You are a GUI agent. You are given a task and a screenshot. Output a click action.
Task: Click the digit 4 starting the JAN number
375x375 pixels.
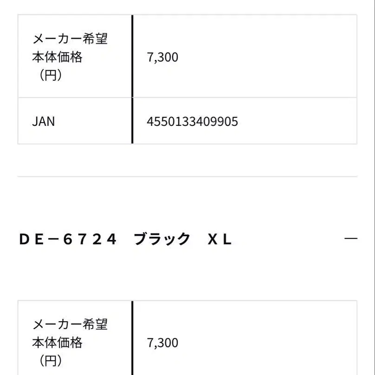[150, 122]
